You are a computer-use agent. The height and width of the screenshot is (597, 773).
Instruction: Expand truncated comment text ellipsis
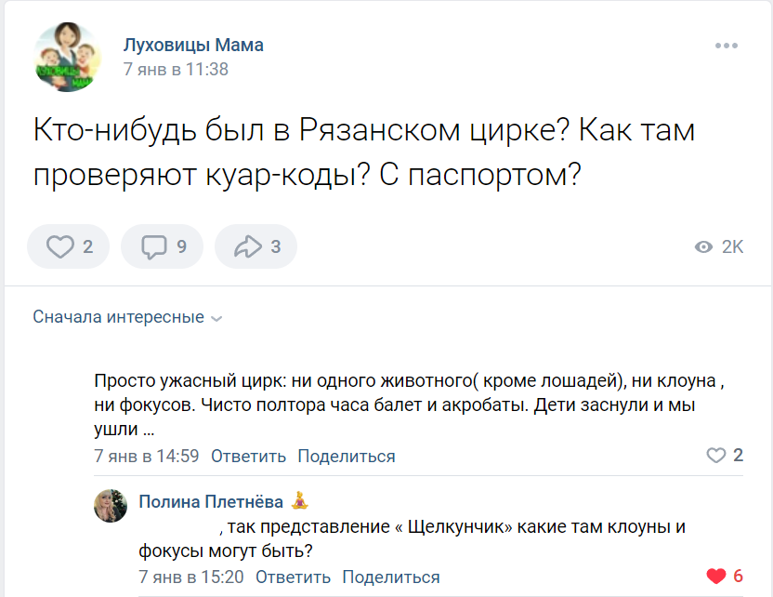(148, 431)
